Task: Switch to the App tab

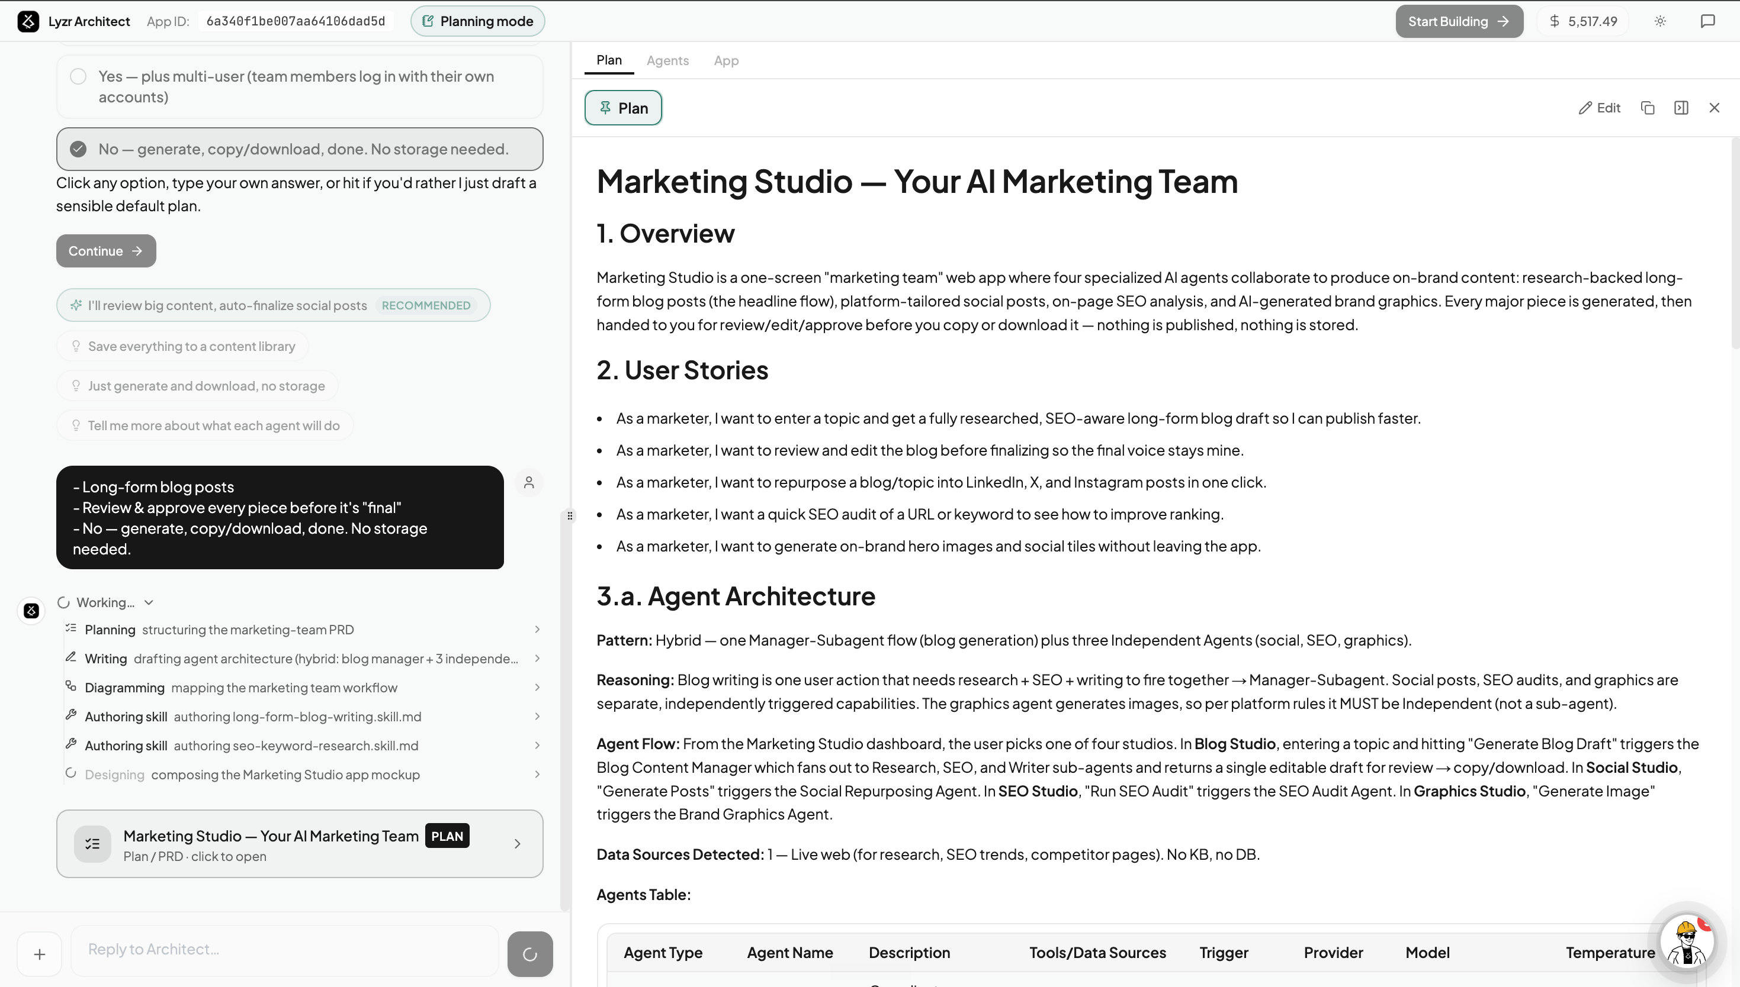Action: (726, 60)
